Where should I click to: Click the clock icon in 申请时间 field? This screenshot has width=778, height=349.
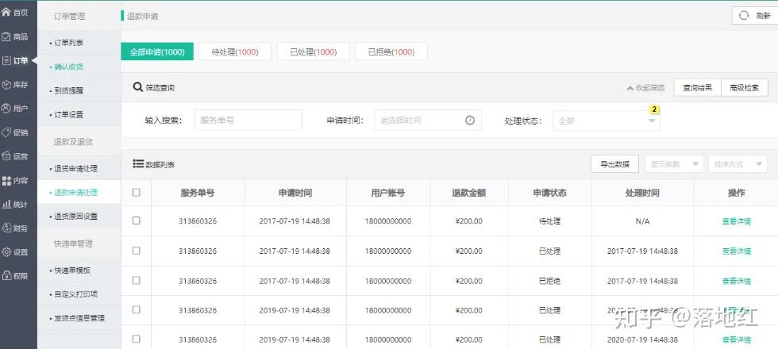point(470,120)
